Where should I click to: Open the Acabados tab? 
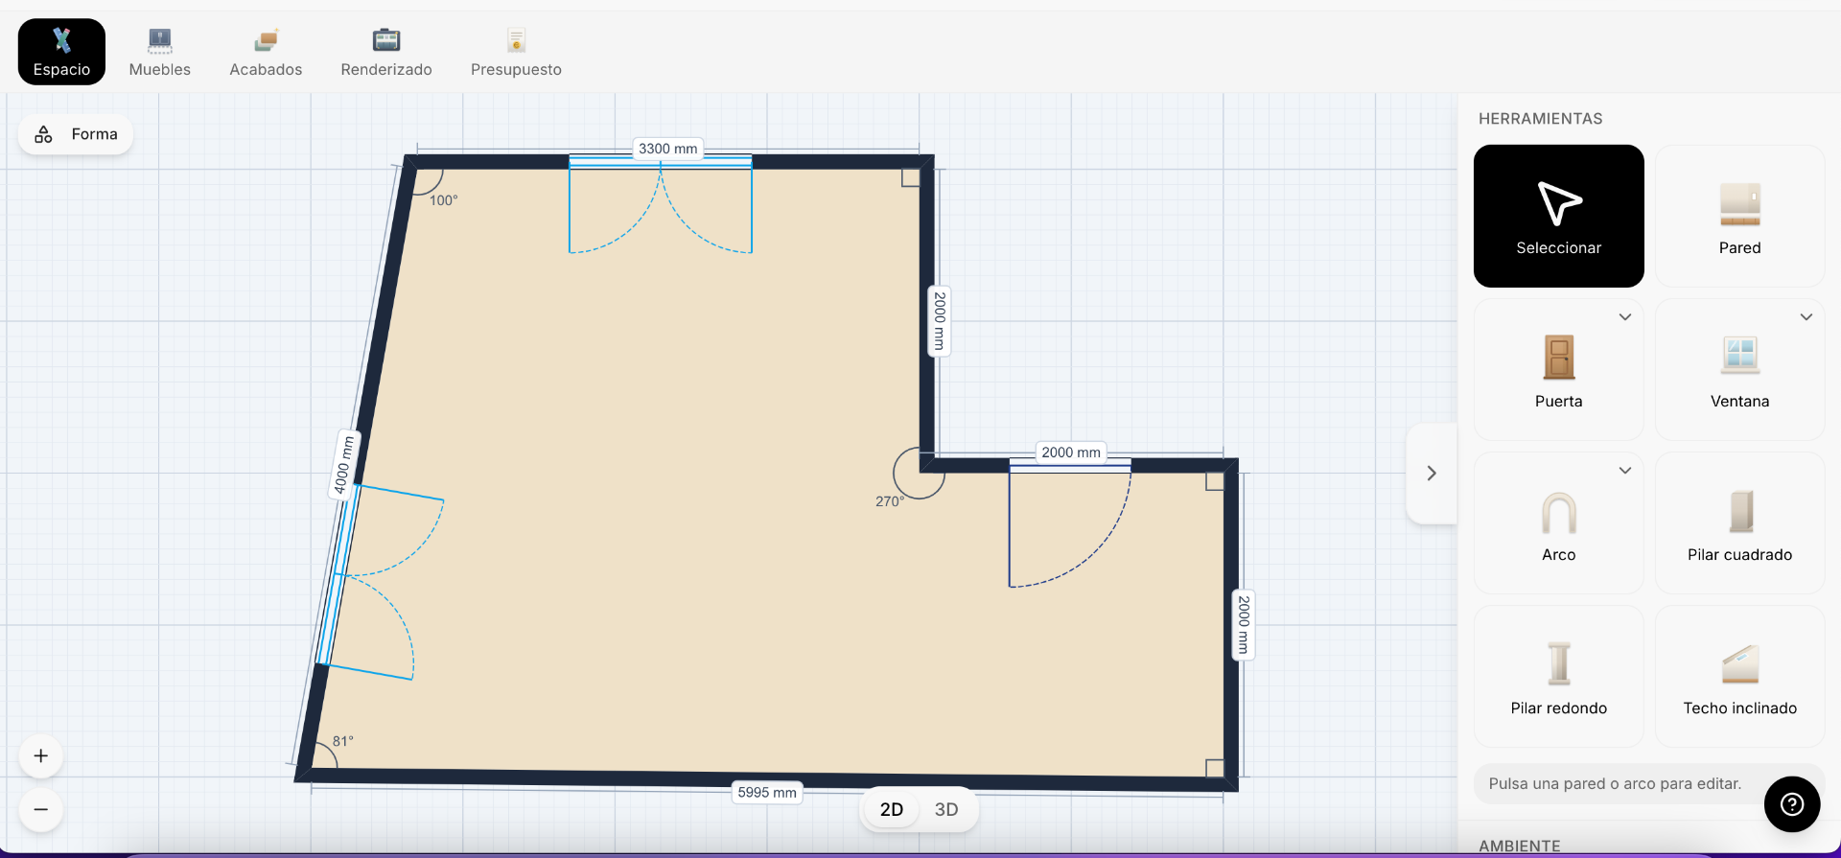266,52
